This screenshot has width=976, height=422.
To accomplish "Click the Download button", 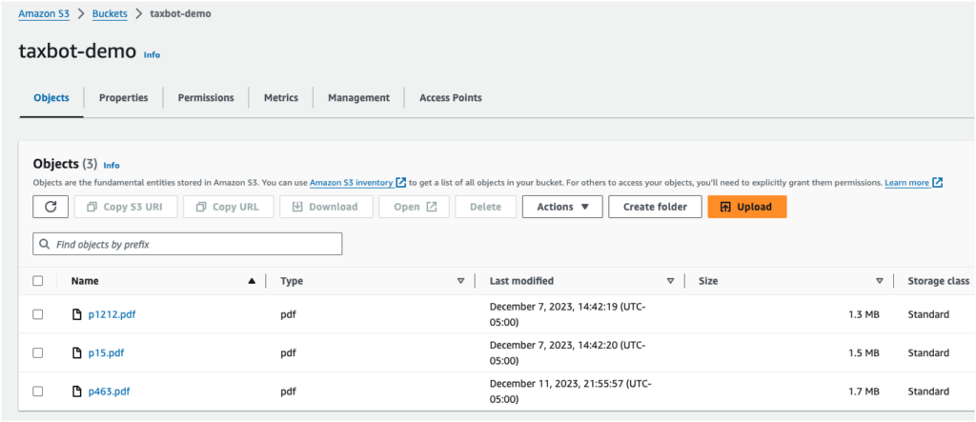I will 326,207.
